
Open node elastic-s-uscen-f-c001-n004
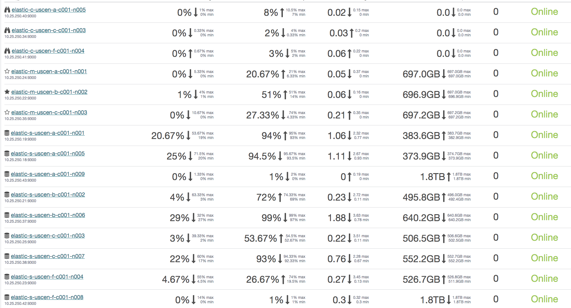tap(47, 277)
